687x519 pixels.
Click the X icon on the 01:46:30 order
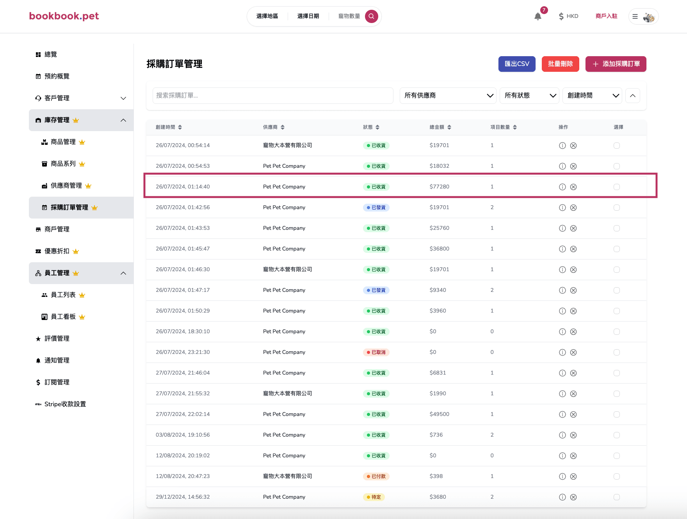[x=573, y=270]
